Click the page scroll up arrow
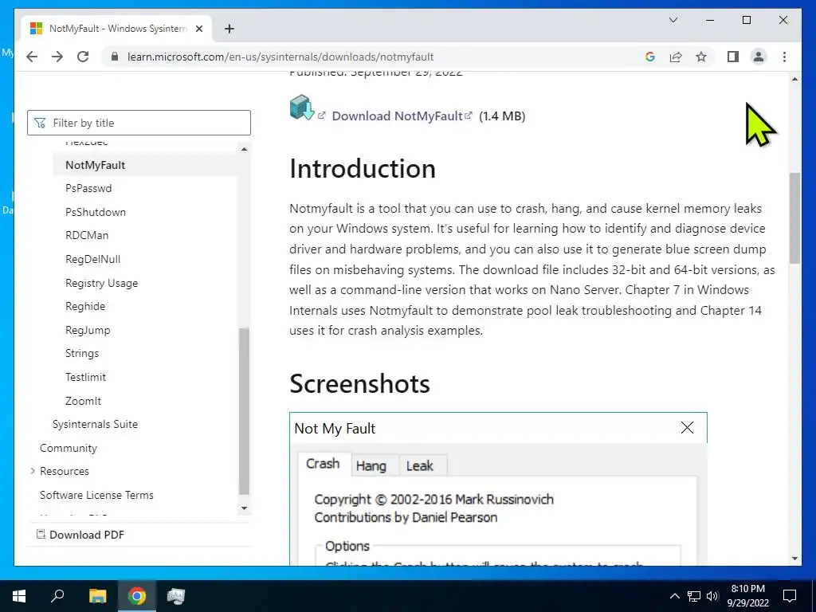This screenshot has height=612, width=816. (x=794, y=79)
